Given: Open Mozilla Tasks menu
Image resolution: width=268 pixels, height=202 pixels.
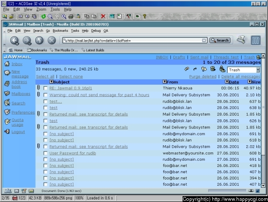Looking at the screenshot, I should [75, 31].
